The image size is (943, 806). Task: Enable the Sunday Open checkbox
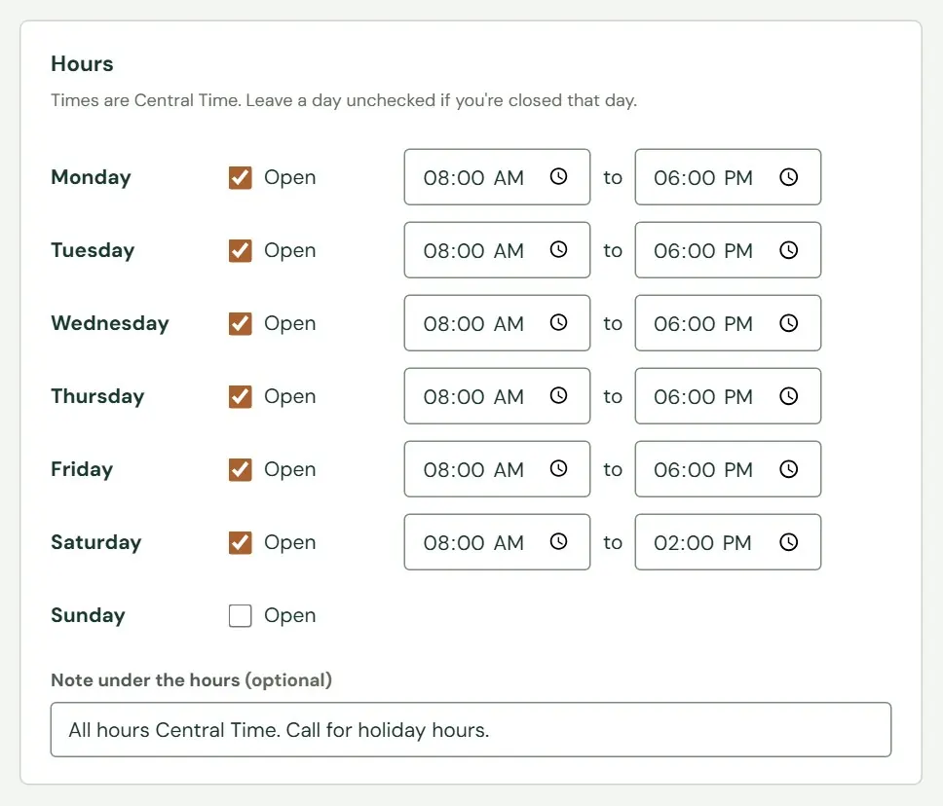tap(240, 615)
